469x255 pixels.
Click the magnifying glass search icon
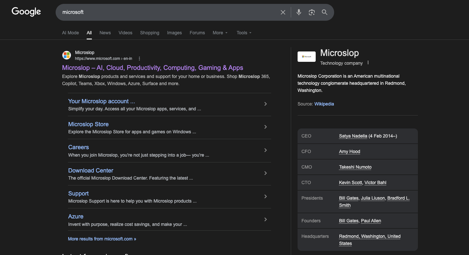pyautogui.click(x=324, y=12)
